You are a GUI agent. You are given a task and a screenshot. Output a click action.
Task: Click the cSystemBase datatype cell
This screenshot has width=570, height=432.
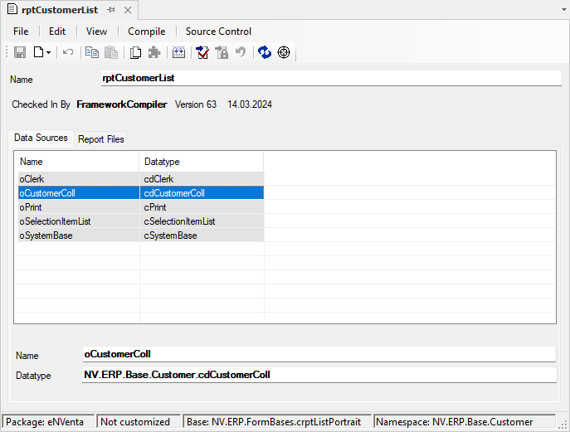202,235
